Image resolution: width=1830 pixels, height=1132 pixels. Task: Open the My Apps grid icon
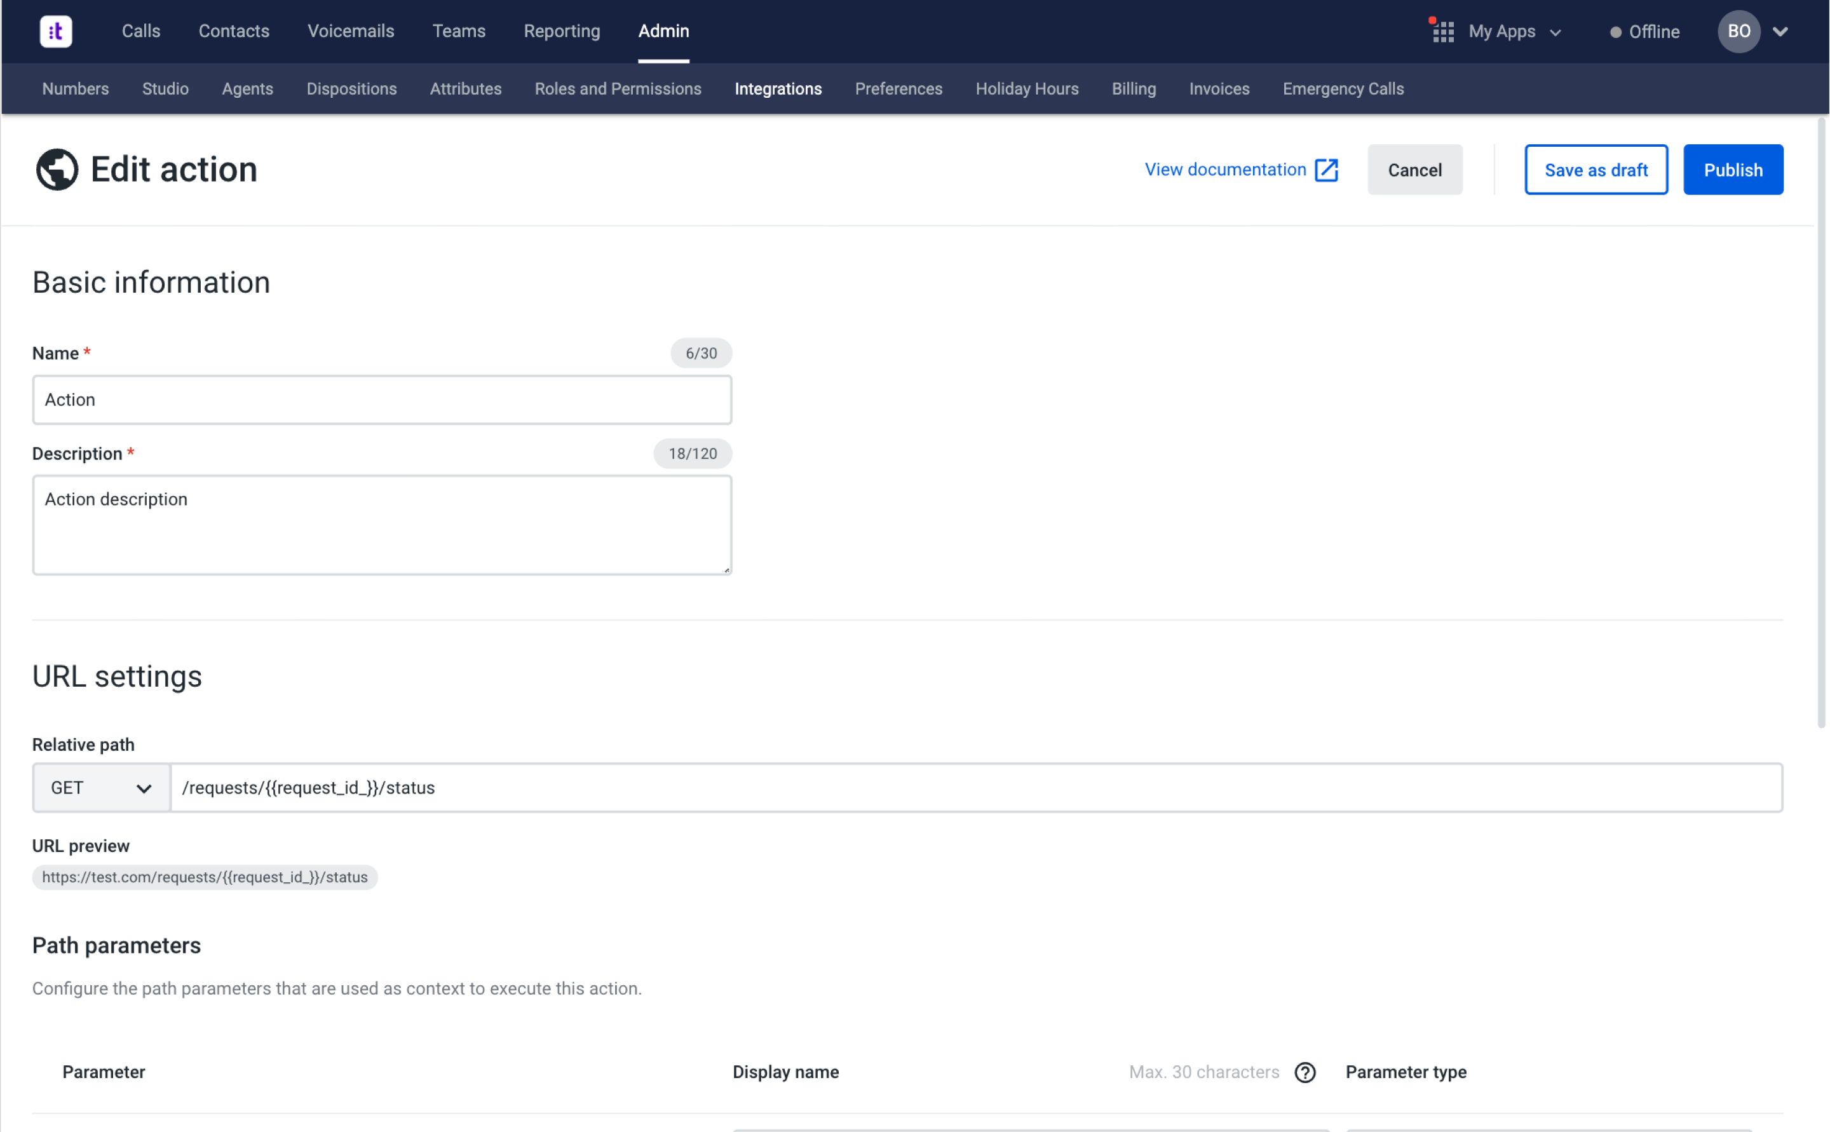[x=1442, y=32]
